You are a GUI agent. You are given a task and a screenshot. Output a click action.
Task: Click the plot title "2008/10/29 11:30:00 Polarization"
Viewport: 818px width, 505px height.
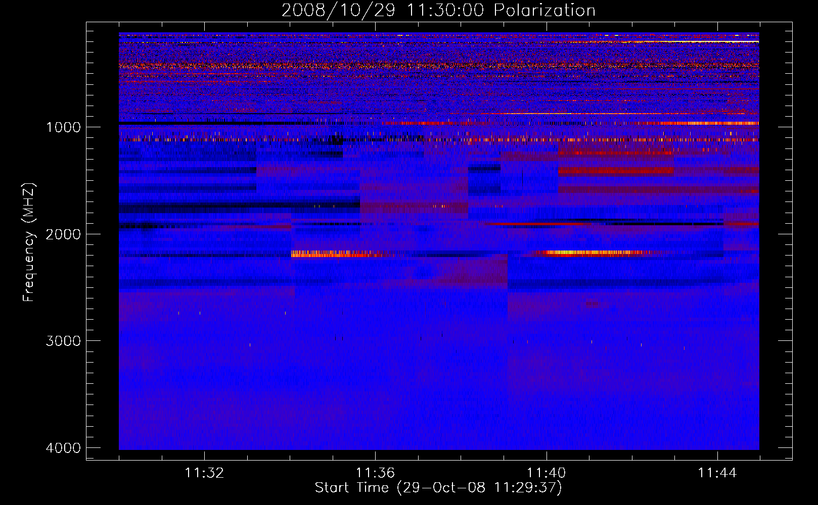[x=438, y=11]
